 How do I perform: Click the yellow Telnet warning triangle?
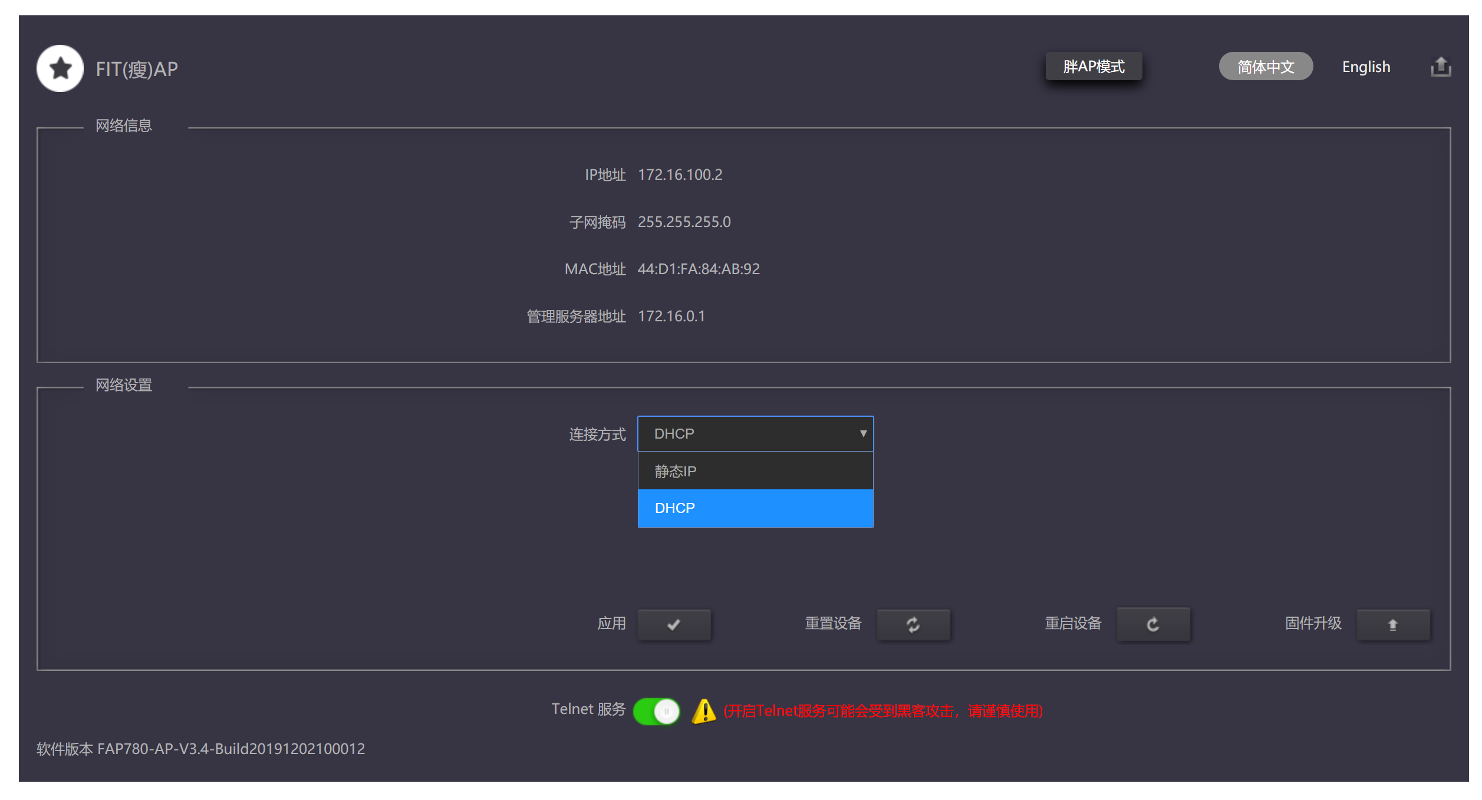pyautogui.click(x=703, y=711)
